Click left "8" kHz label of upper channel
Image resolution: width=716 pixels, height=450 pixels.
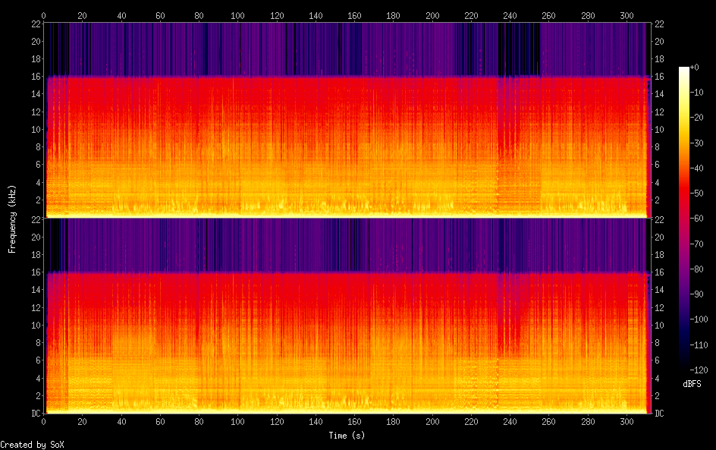tap(39, 147)
